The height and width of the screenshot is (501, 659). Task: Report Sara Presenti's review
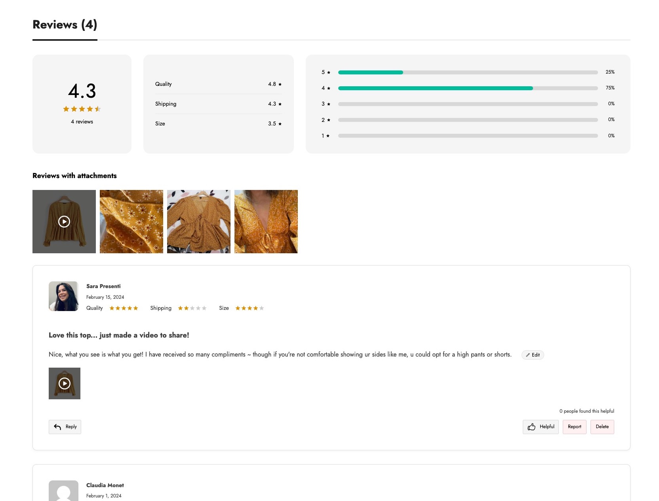coord(574,427)
